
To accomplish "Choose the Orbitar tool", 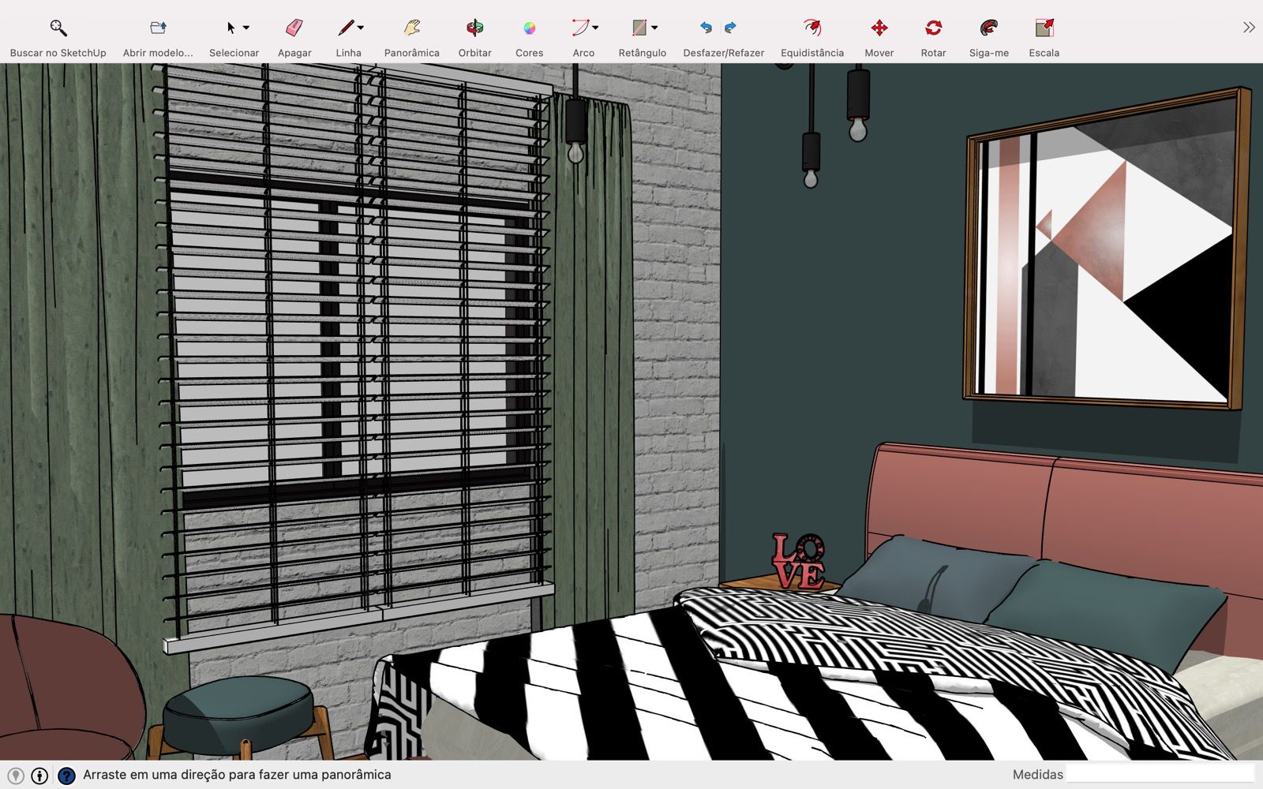I will [474, 28].
